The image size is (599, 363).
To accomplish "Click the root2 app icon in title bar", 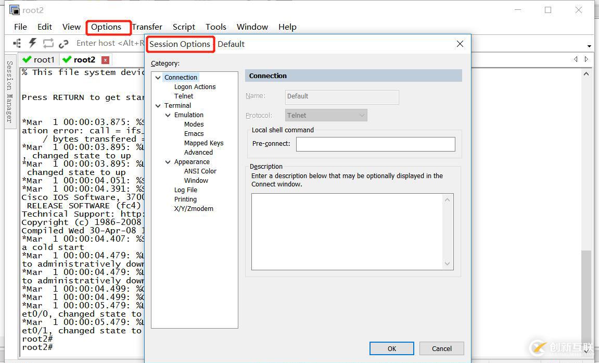I will tap(14, 10).
